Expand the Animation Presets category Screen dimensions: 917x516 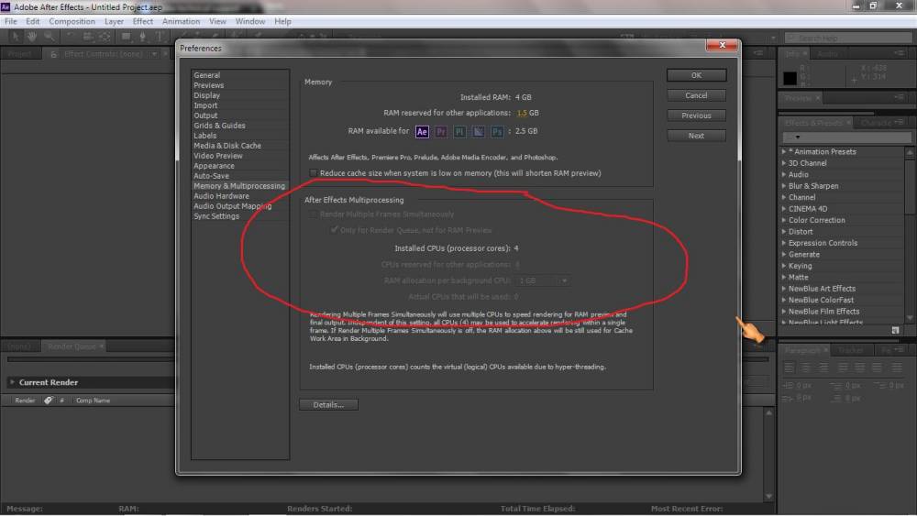point(784,151)
